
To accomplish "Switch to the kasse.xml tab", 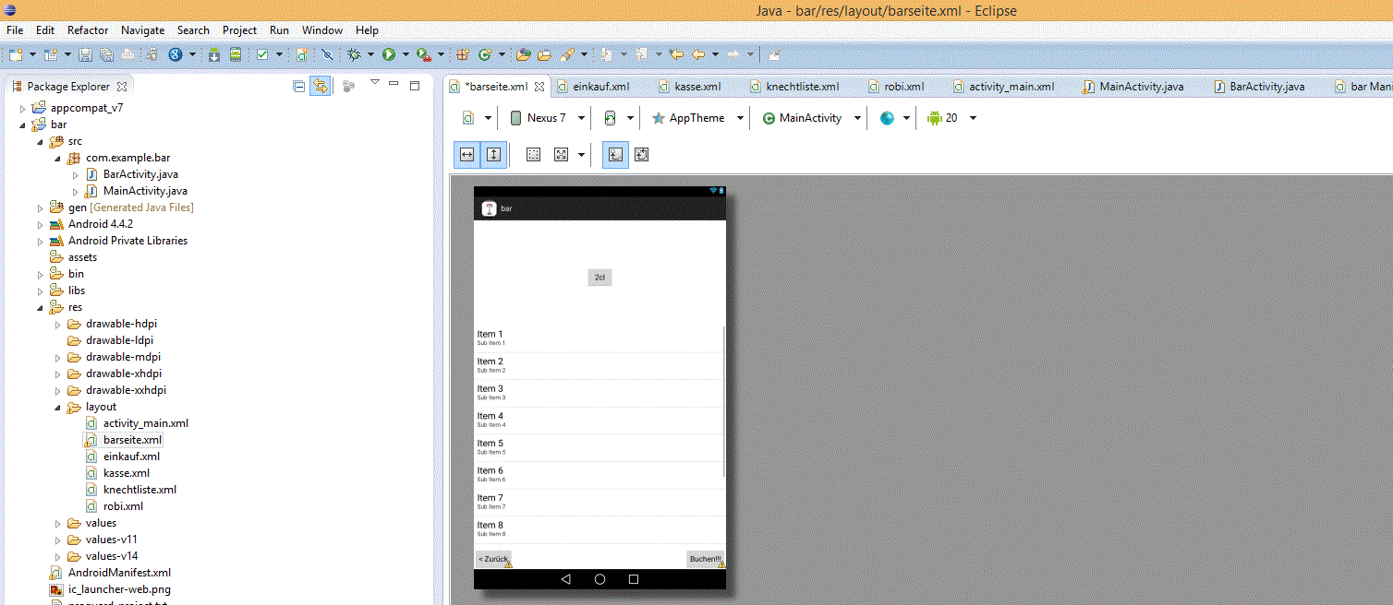I will [x=696, y=87].
